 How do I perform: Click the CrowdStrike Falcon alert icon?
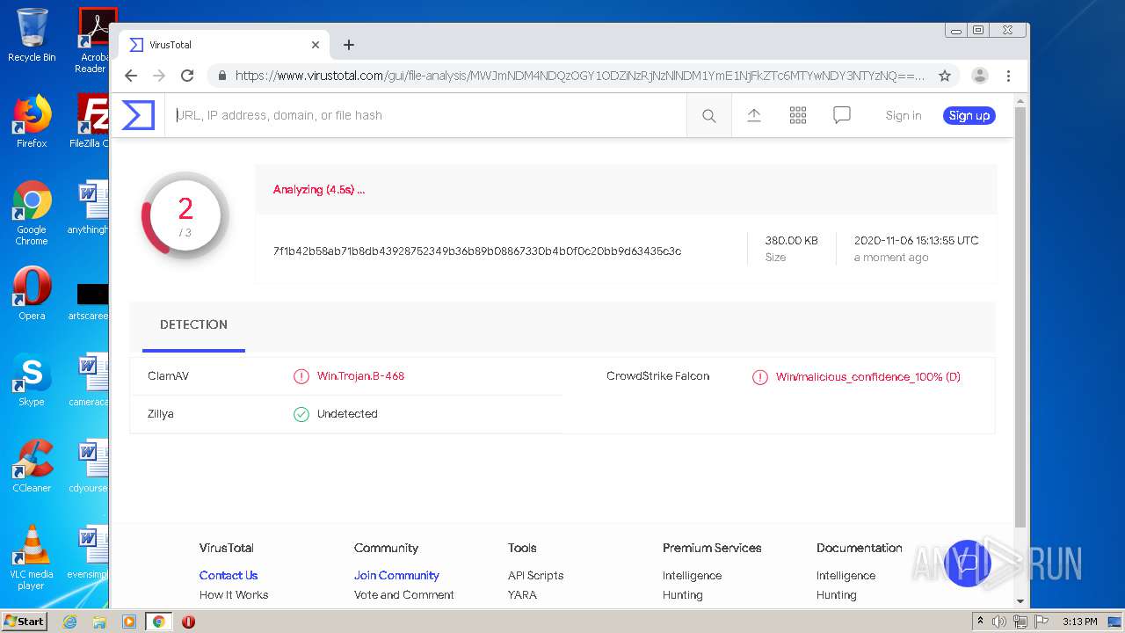[760, 377]
